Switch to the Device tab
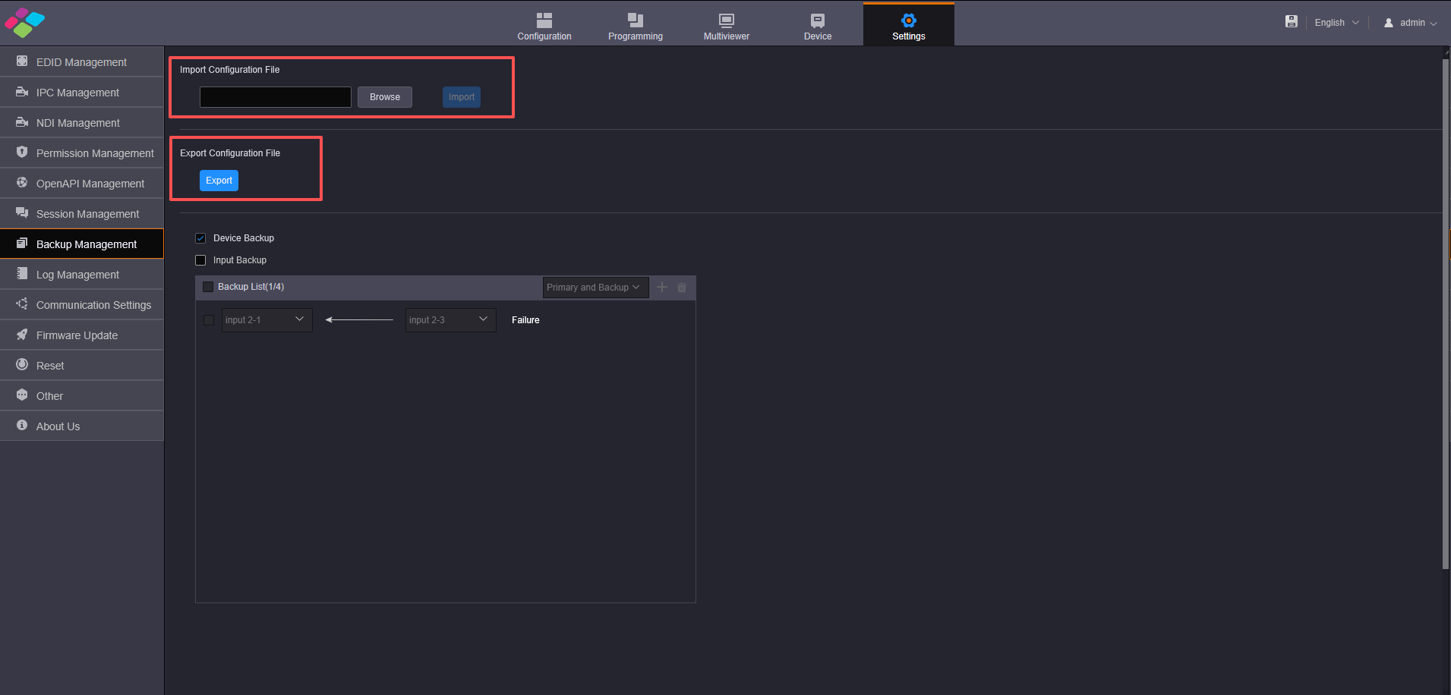The width and height of the screenshot is (1451, 695). point(818,24)
